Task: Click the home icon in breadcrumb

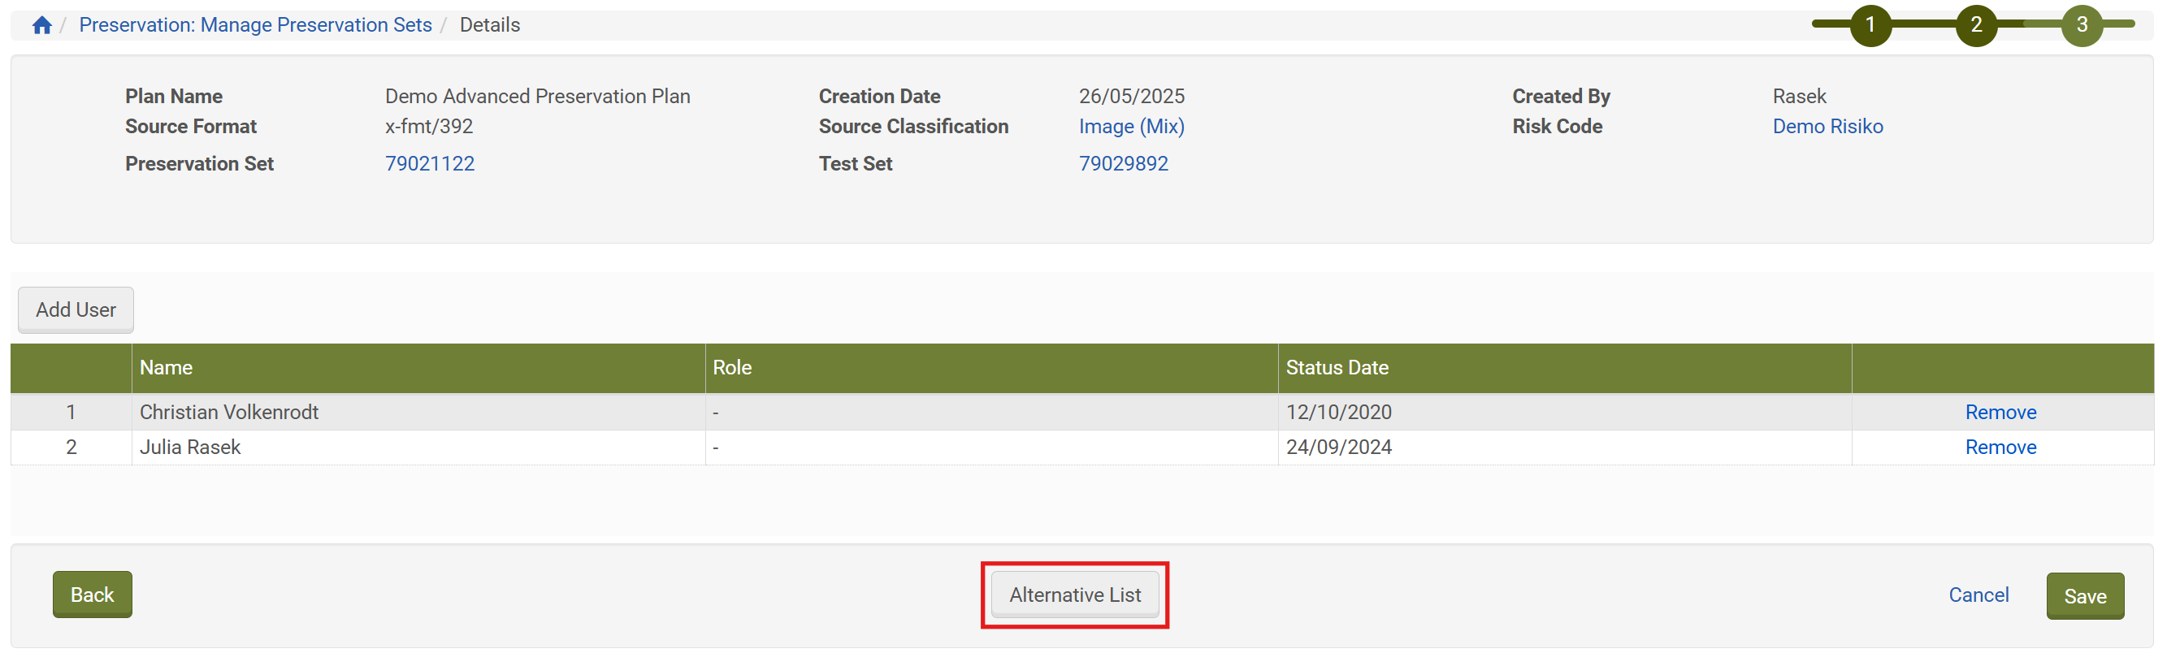Action: tap(42, 25)
